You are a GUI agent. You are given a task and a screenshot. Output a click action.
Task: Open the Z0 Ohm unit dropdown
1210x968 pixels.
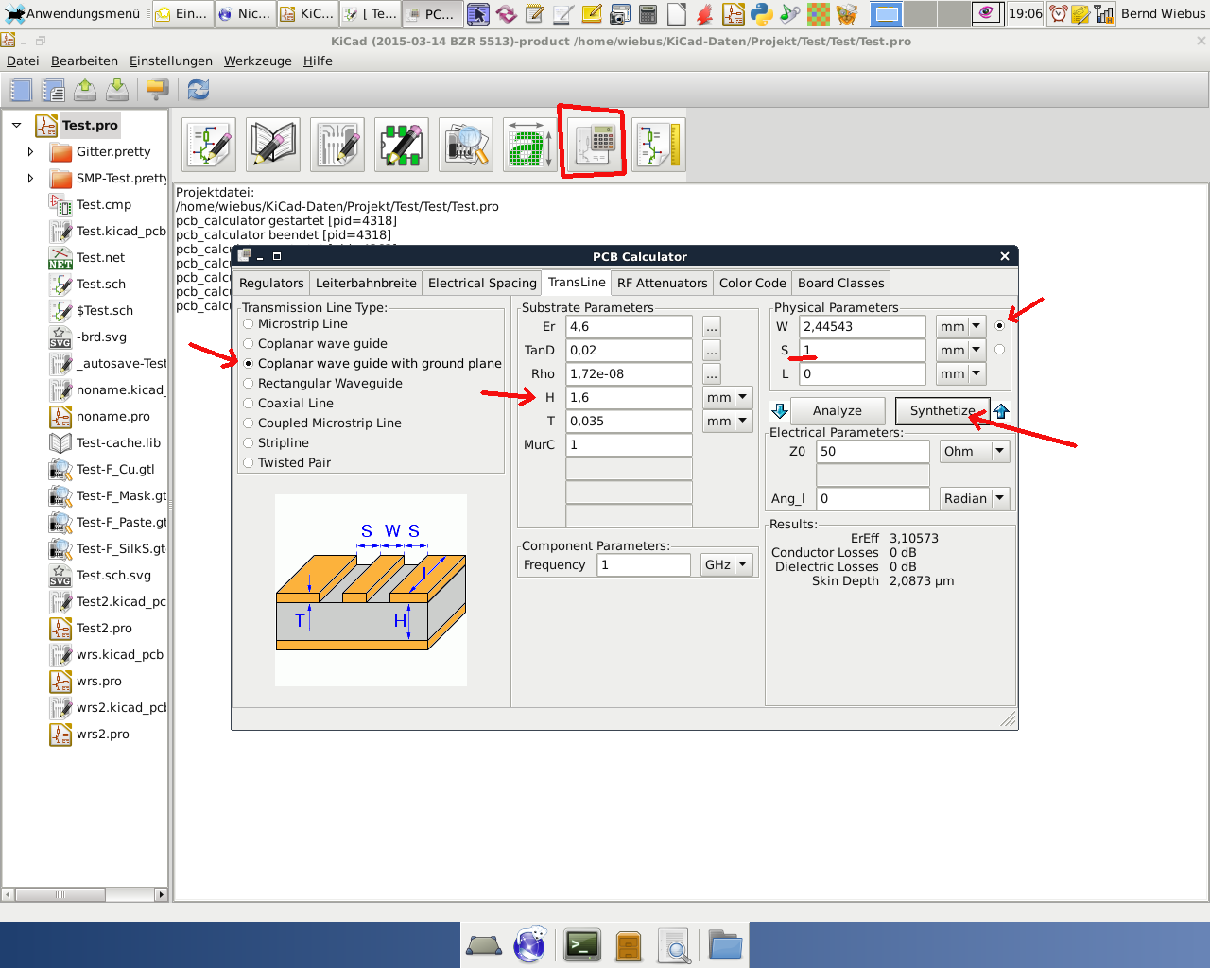975,451
